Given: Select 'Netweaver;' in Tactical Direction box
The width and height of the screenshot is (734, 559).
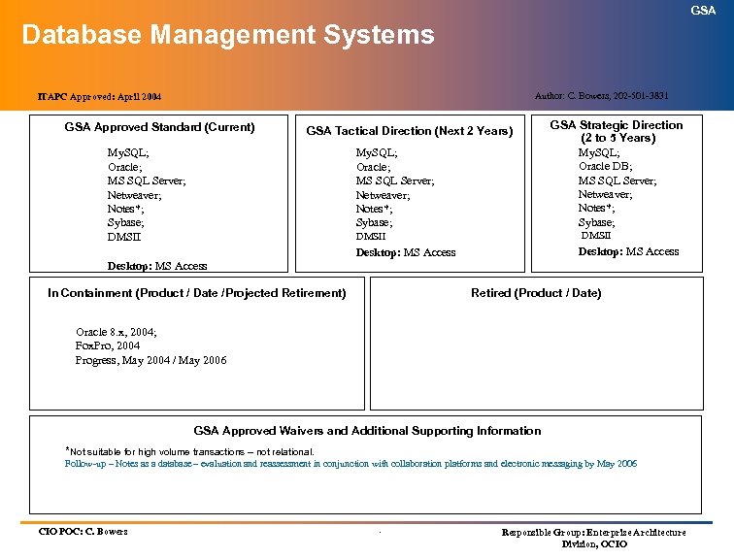Looking at the screenshot, I should 383,195.
